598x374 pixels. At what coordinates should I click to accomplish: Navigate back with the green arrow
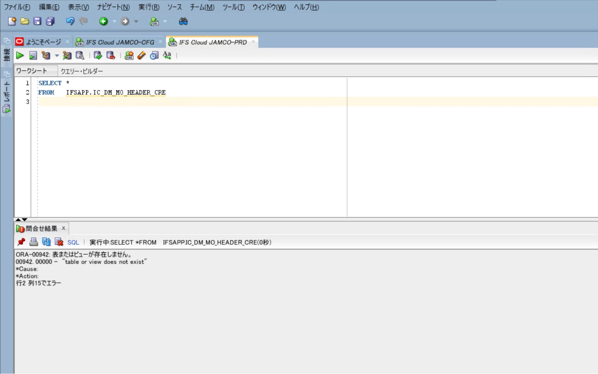tap(103, 21)
